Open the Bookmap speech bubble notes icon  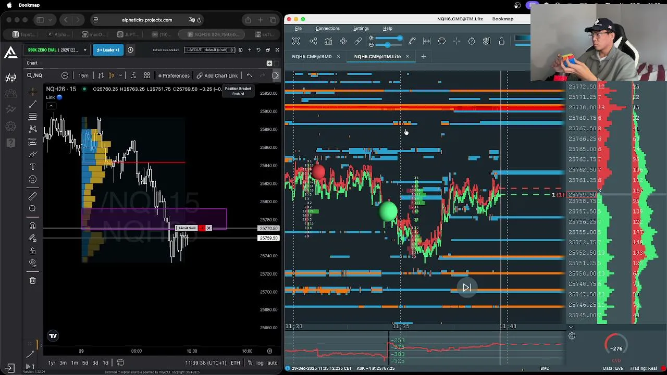coord(442,41)
